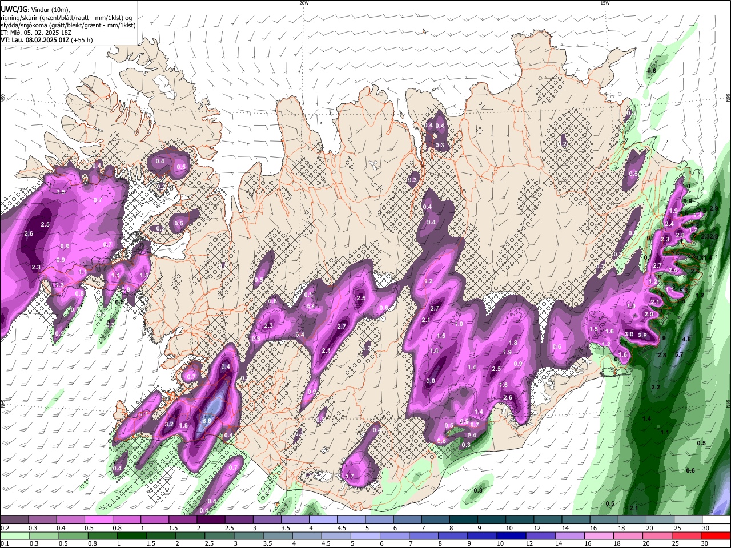
Task: Select the top legend swatch between 0.5 and 0.8
Action: 98,520
